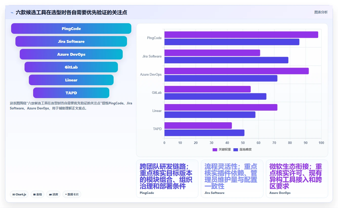Click the 数据卡片 tag
338x208 pixels.
(72, 194)
